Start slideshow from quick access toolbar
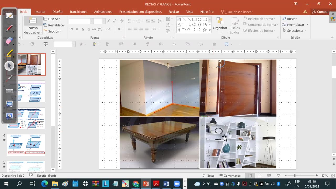 (46, 44)
